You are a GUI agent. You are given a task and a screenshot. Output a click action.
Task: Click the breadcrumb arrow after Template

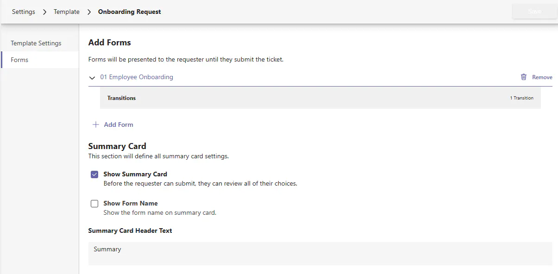pos(89,12)
